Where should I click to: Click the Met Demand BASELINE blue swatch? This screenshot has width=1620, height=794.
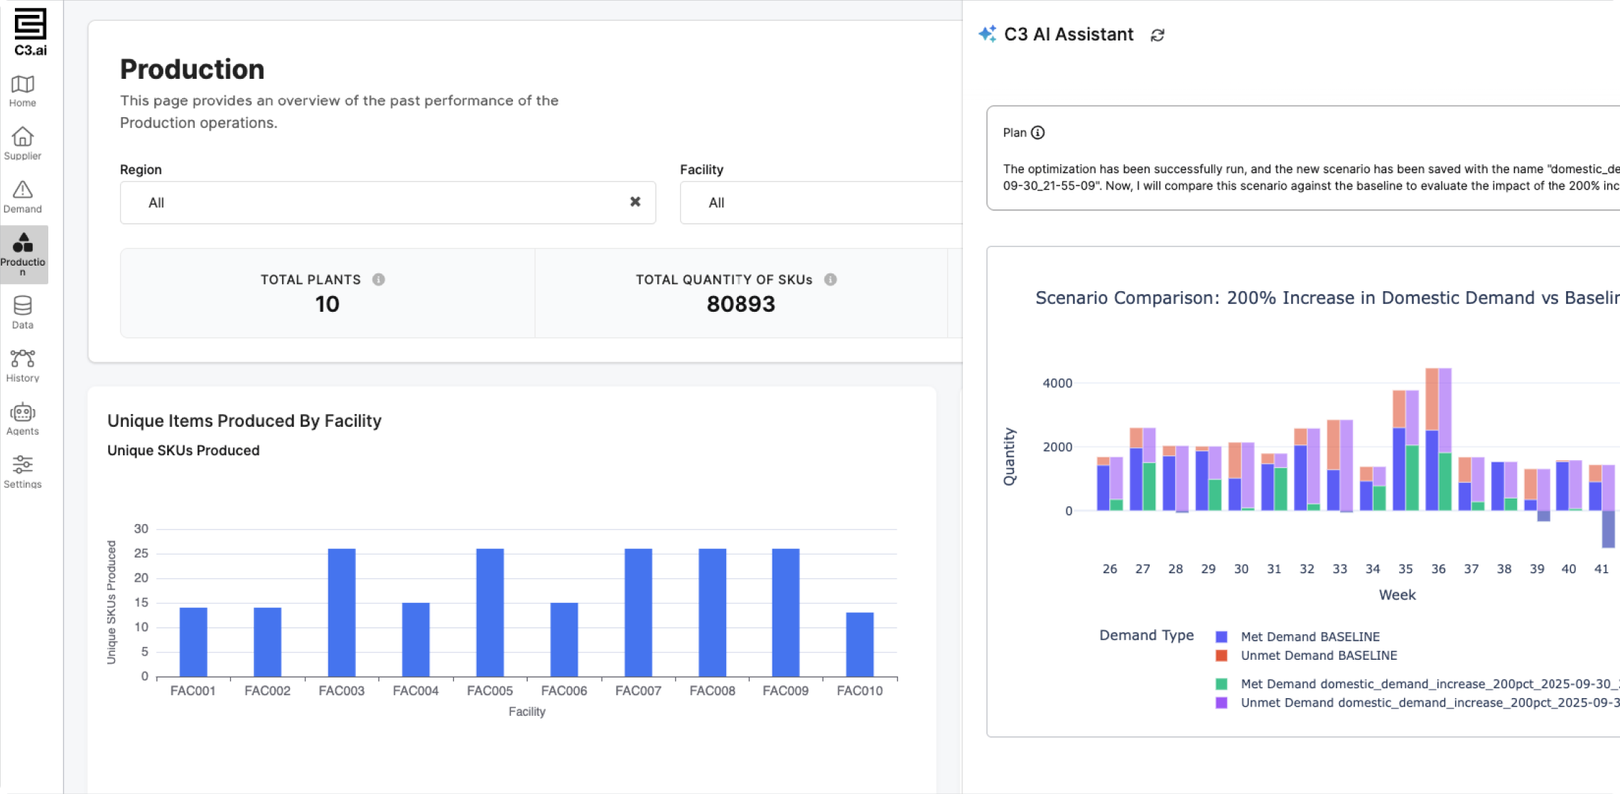point(1221,637)
